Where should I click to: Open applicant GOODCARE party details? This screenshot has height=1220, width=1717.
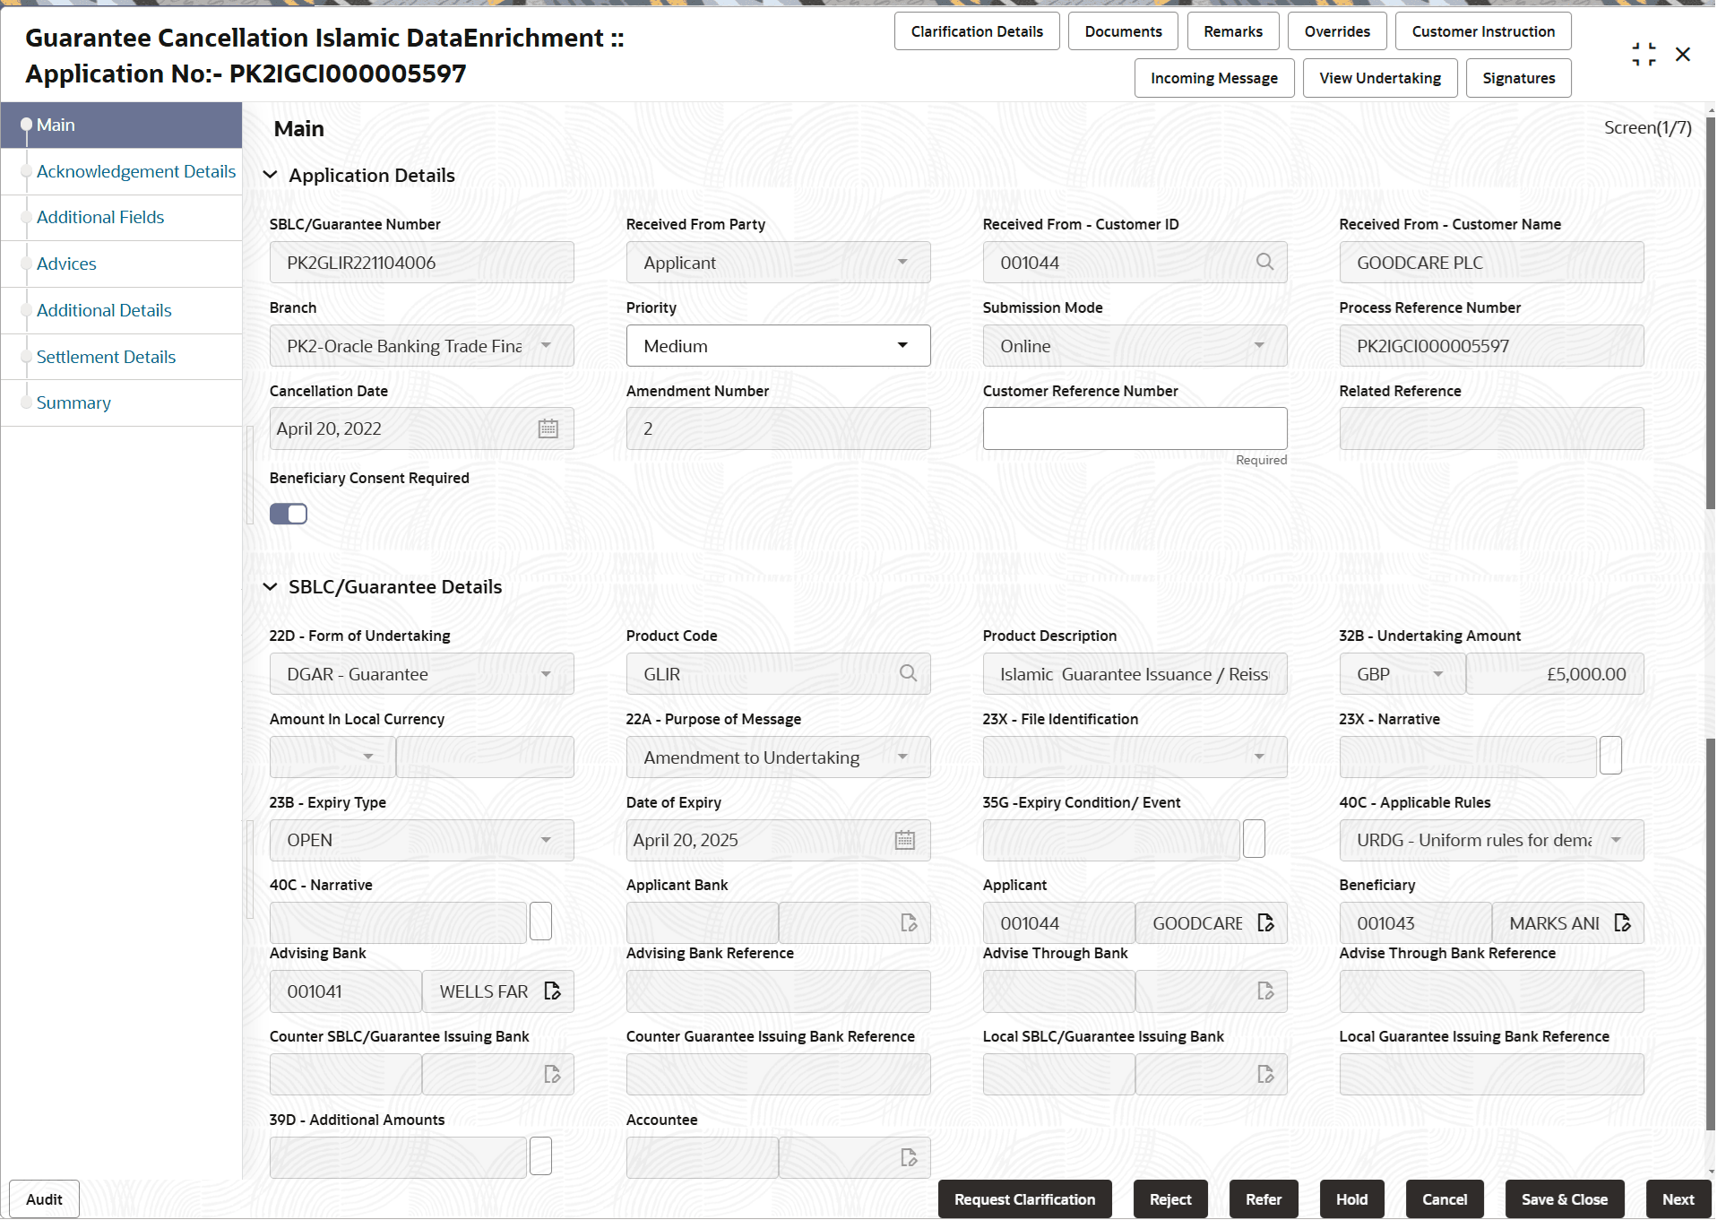point(1266,922)
